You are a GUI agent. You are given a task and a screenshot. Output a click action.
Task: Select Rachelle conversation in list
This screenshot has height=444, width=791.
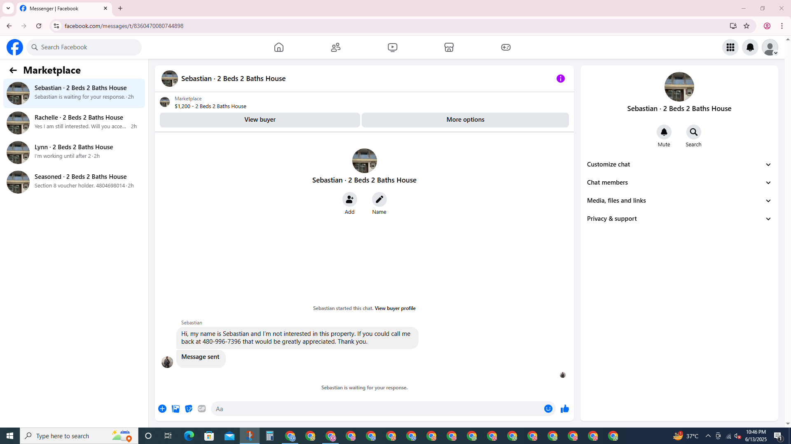74,123
